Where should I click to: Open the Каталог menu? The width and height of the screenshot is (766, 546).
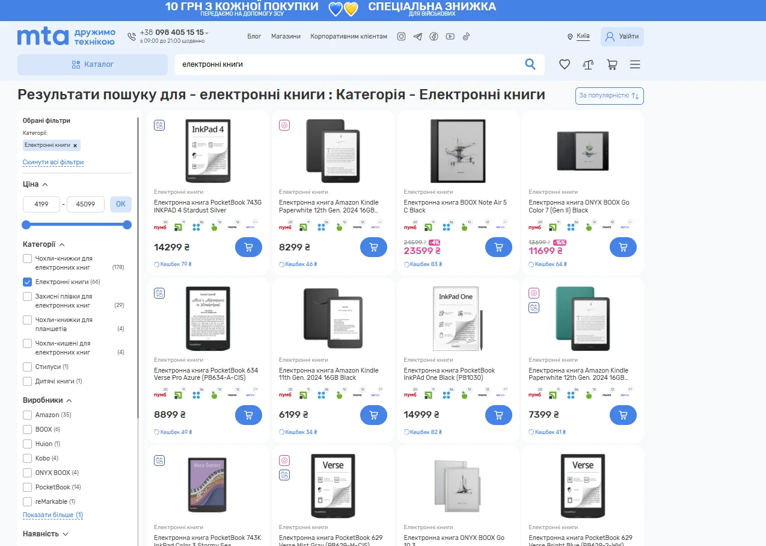coord(93,64)
